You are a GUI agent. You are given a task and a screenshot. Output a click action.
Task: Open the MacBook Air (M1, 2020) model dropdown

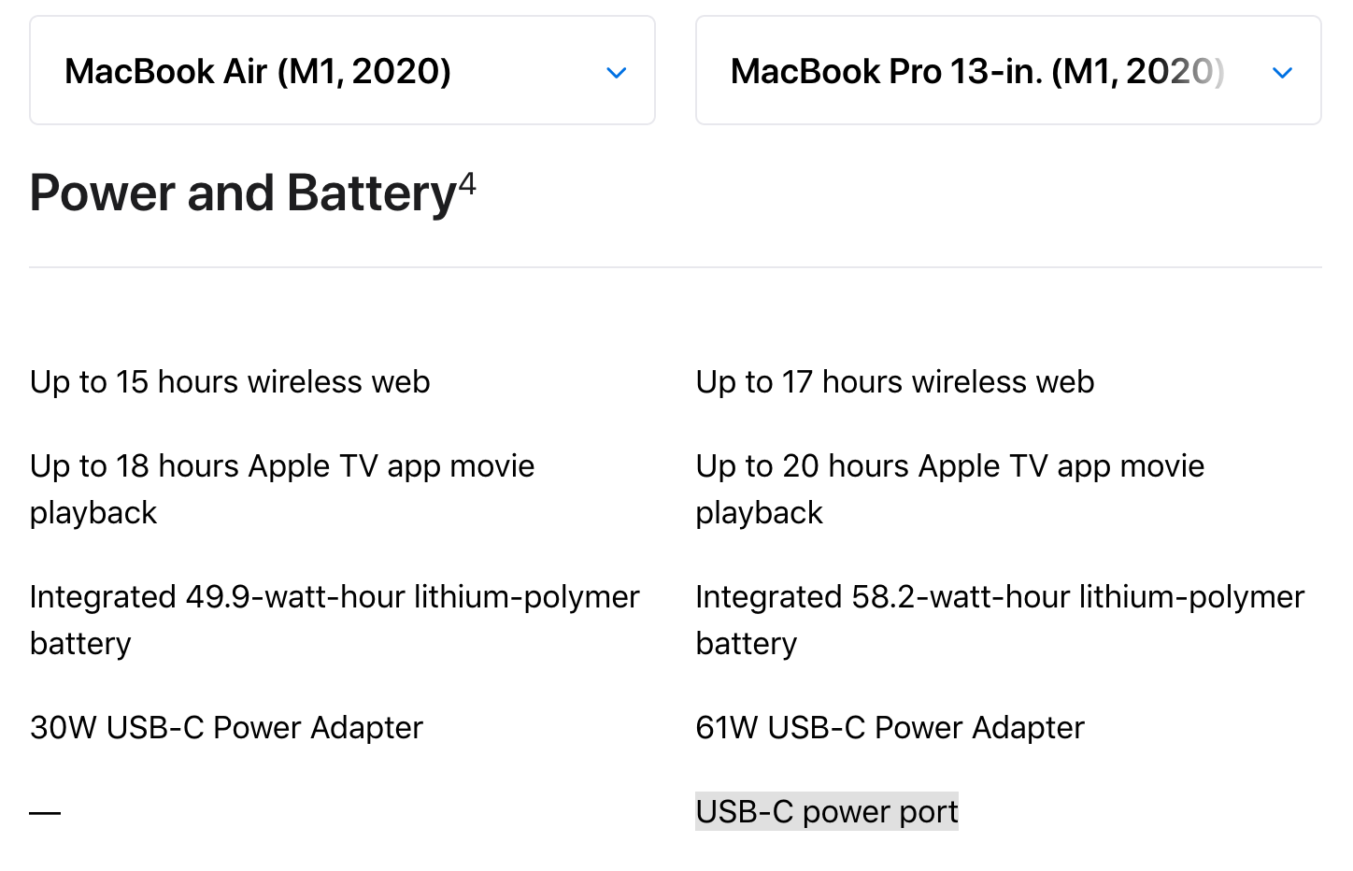(341, 71)
